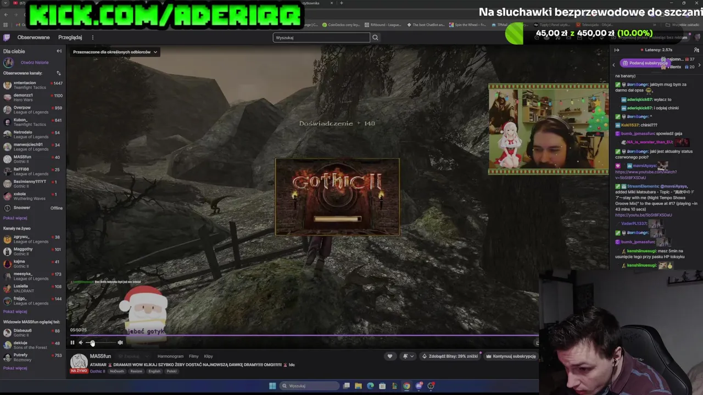Open the Twitch home logo
This screenshot has height=395, width=703.
(x=7, y=37)
